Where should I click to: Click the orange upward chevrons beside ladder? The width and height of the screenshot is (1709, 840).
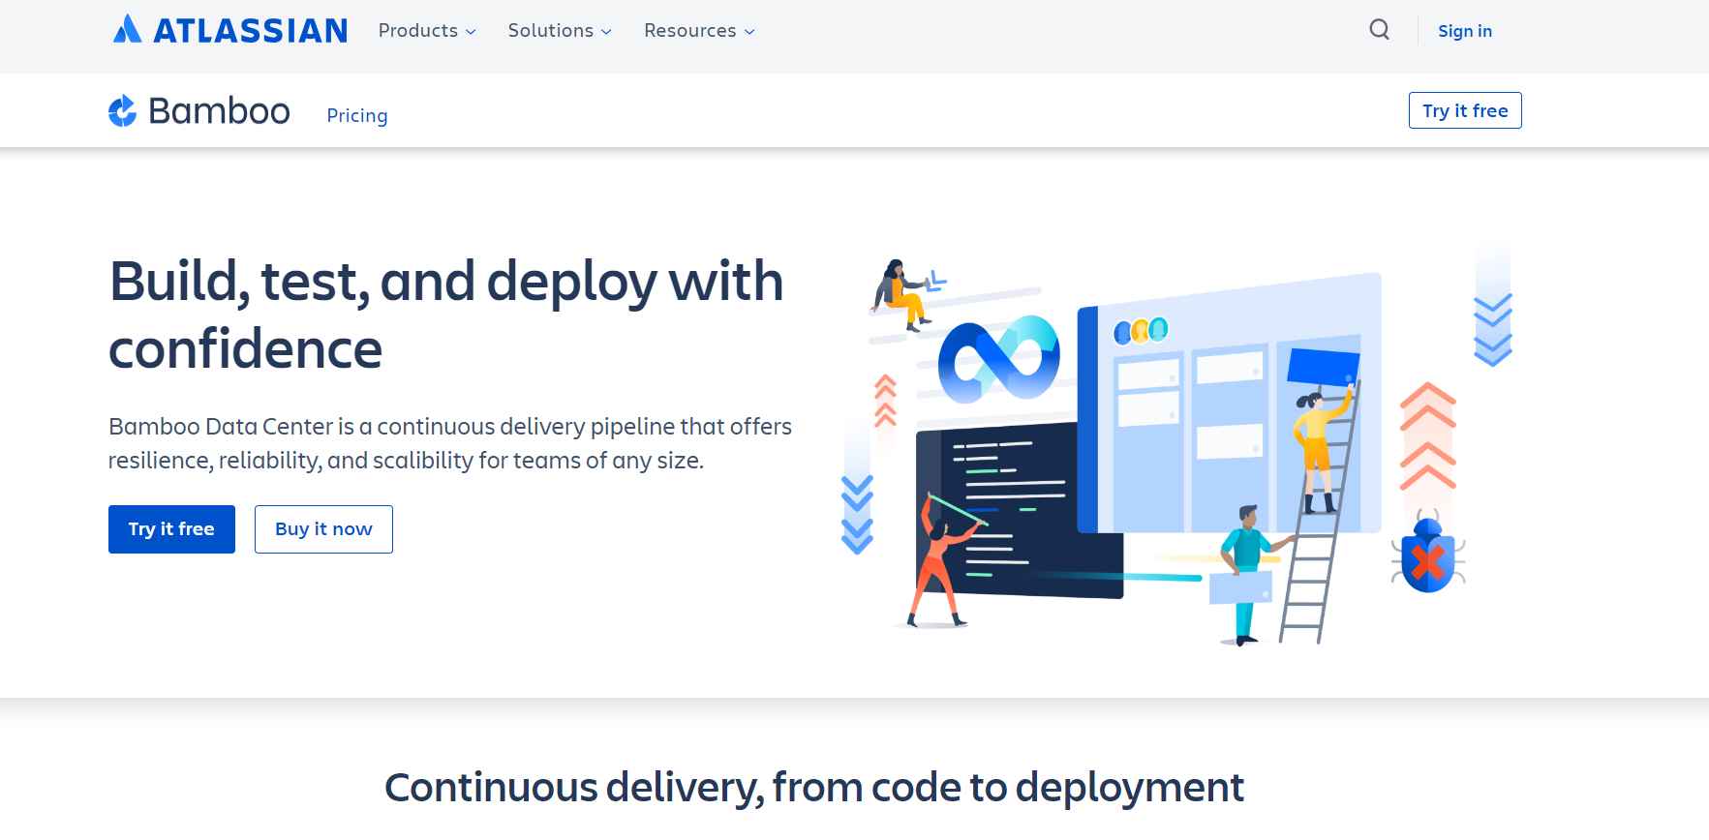coord(1427,437)
